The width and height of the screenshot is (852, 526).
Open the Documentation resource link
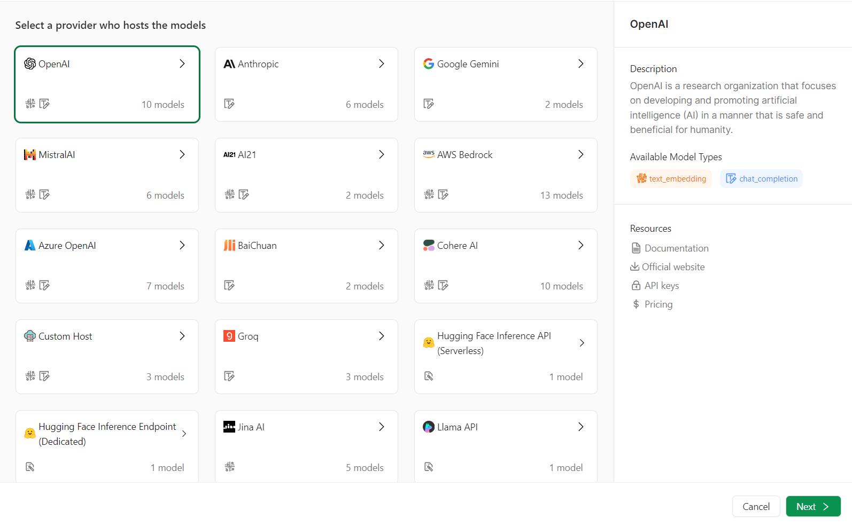[670, 248]
